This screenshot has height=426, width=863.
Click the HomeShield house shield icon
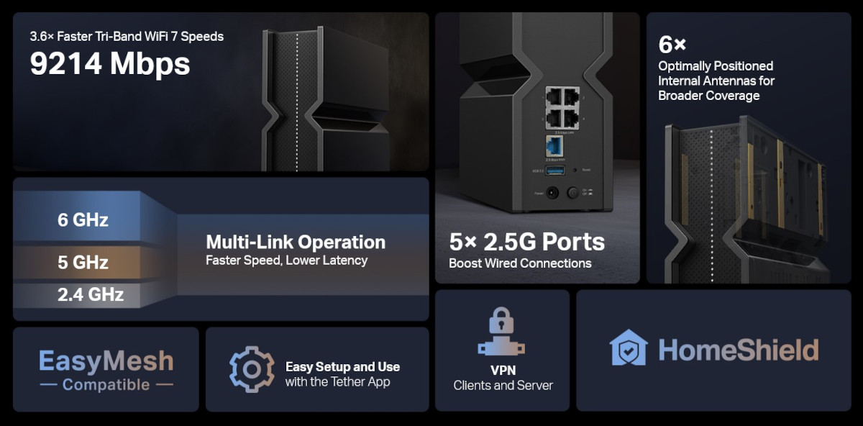[629, 348]
